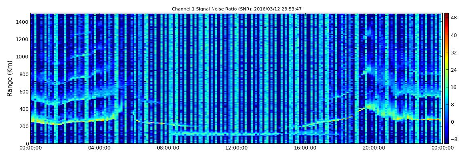Screen dimensions: 465x164
Task: Click the dark red top of the colorbar
Action: [x=446, y=15]
